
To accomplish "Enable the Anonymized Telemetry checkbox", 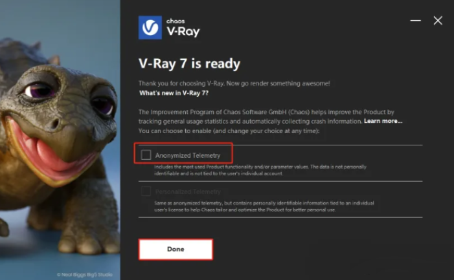I will (x=146, y=155).
